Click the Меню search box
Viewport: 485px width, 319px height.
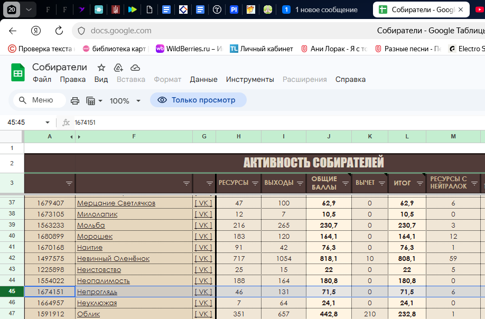click(40, 100)
